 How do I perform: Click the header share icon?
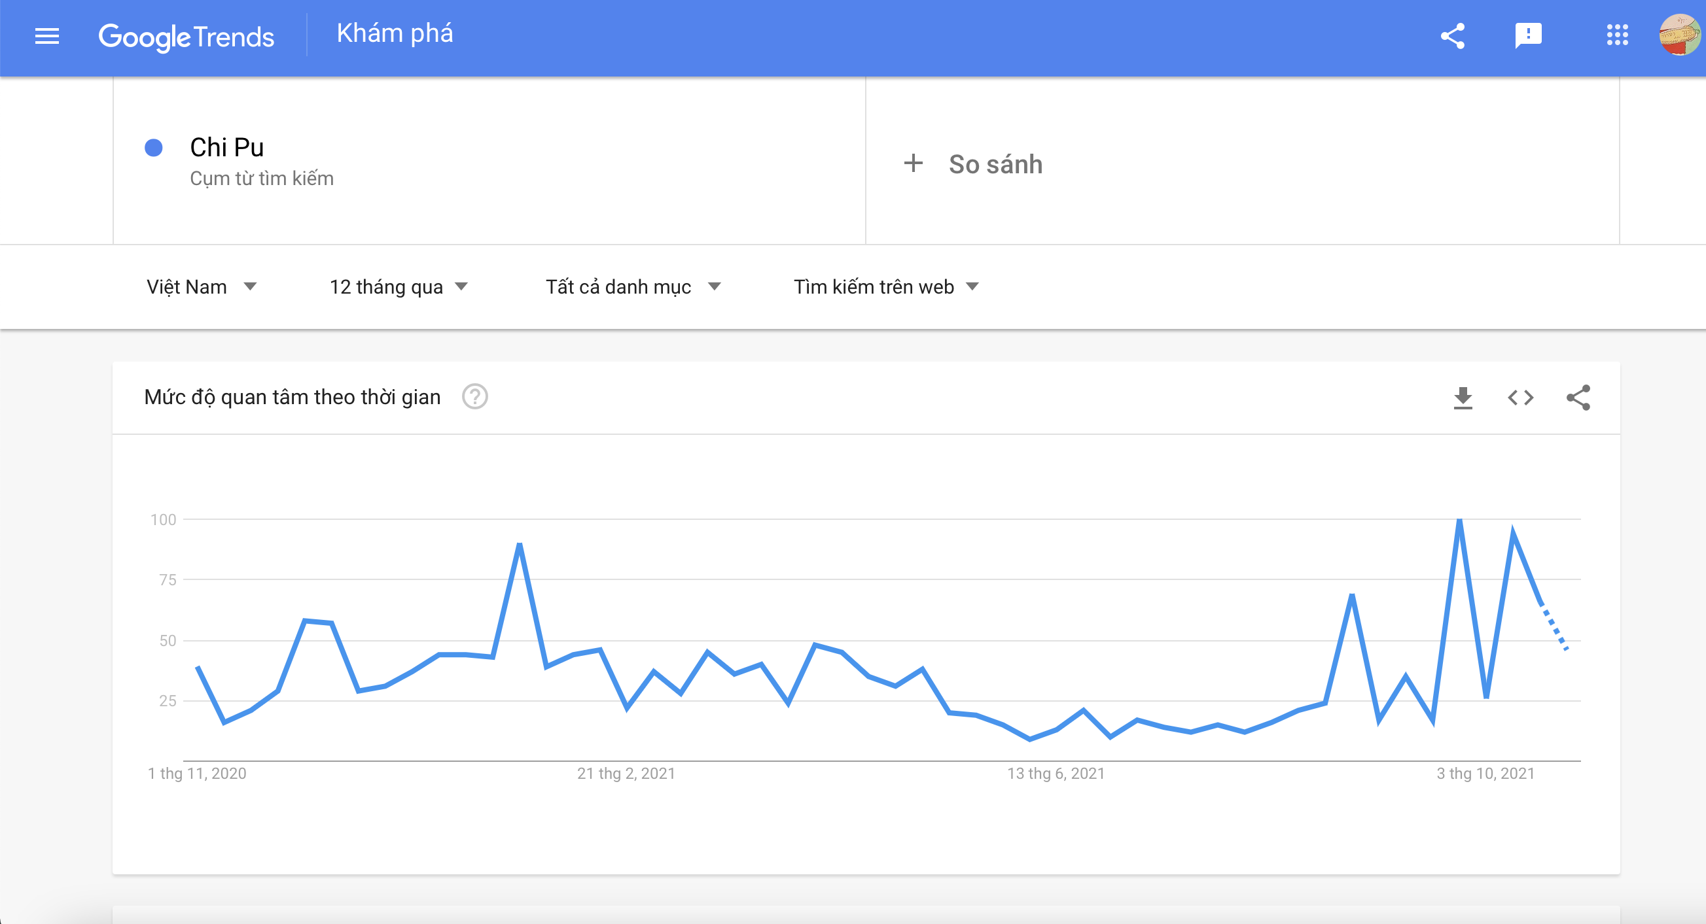(x=1452, y=36)
